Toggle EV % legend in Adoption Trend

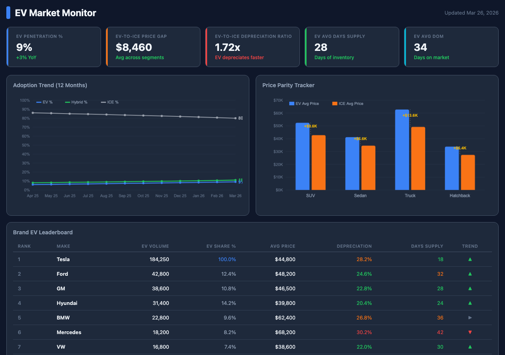(44, 102)
